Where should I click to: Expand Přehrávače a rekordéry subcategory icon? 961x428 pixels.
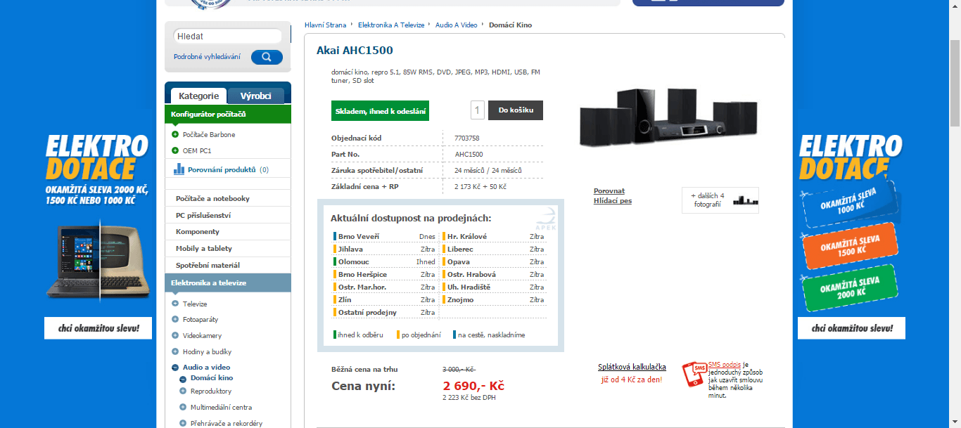click(183, 423)
